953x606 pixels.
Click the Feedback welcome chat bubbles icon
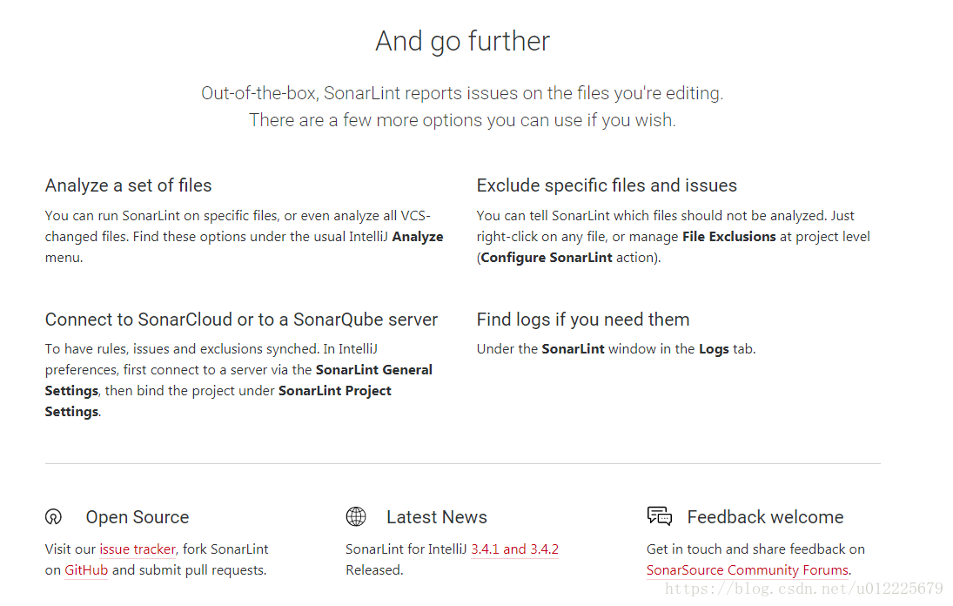660,516
